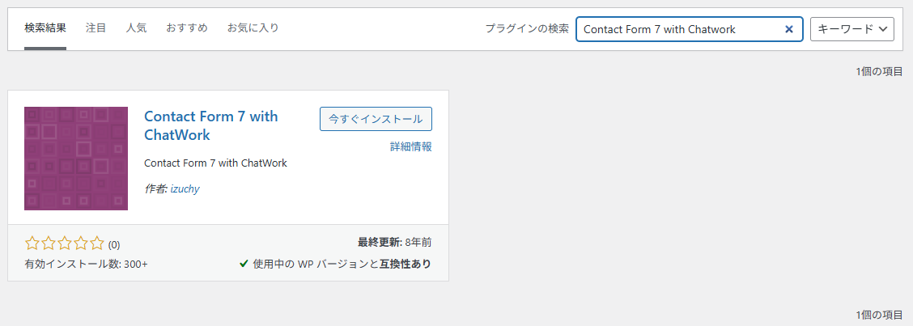
Task: Click the 最終更新 8年前 text
Action: coord(394,242)
